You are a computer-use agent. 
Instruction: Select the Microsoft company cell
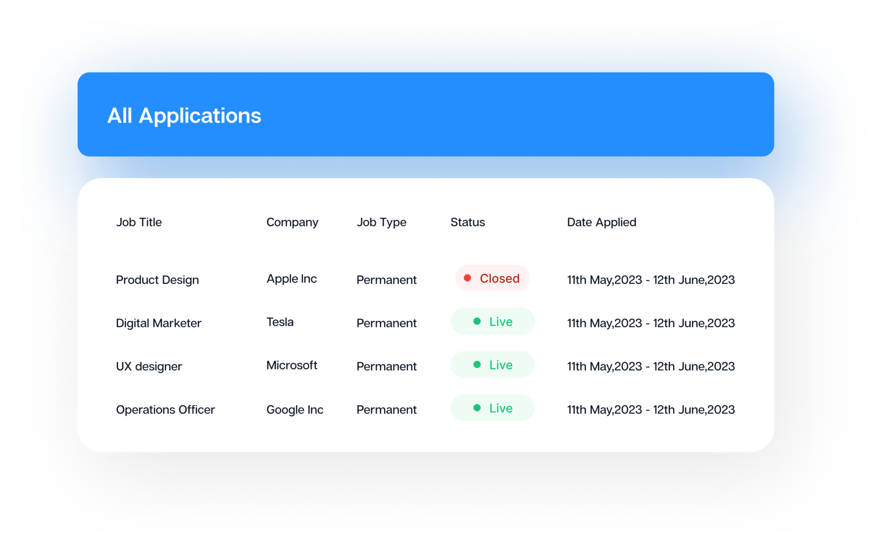click(x=291, y=365)
